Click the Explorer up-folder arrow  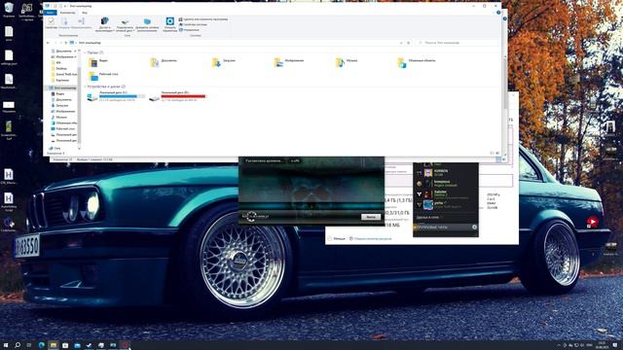[x=65, y=43]
